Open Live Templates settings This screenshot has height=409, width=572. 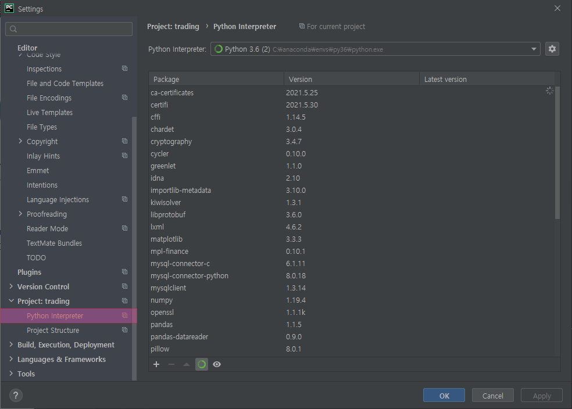pyautogui.click(x=49, y=113)
